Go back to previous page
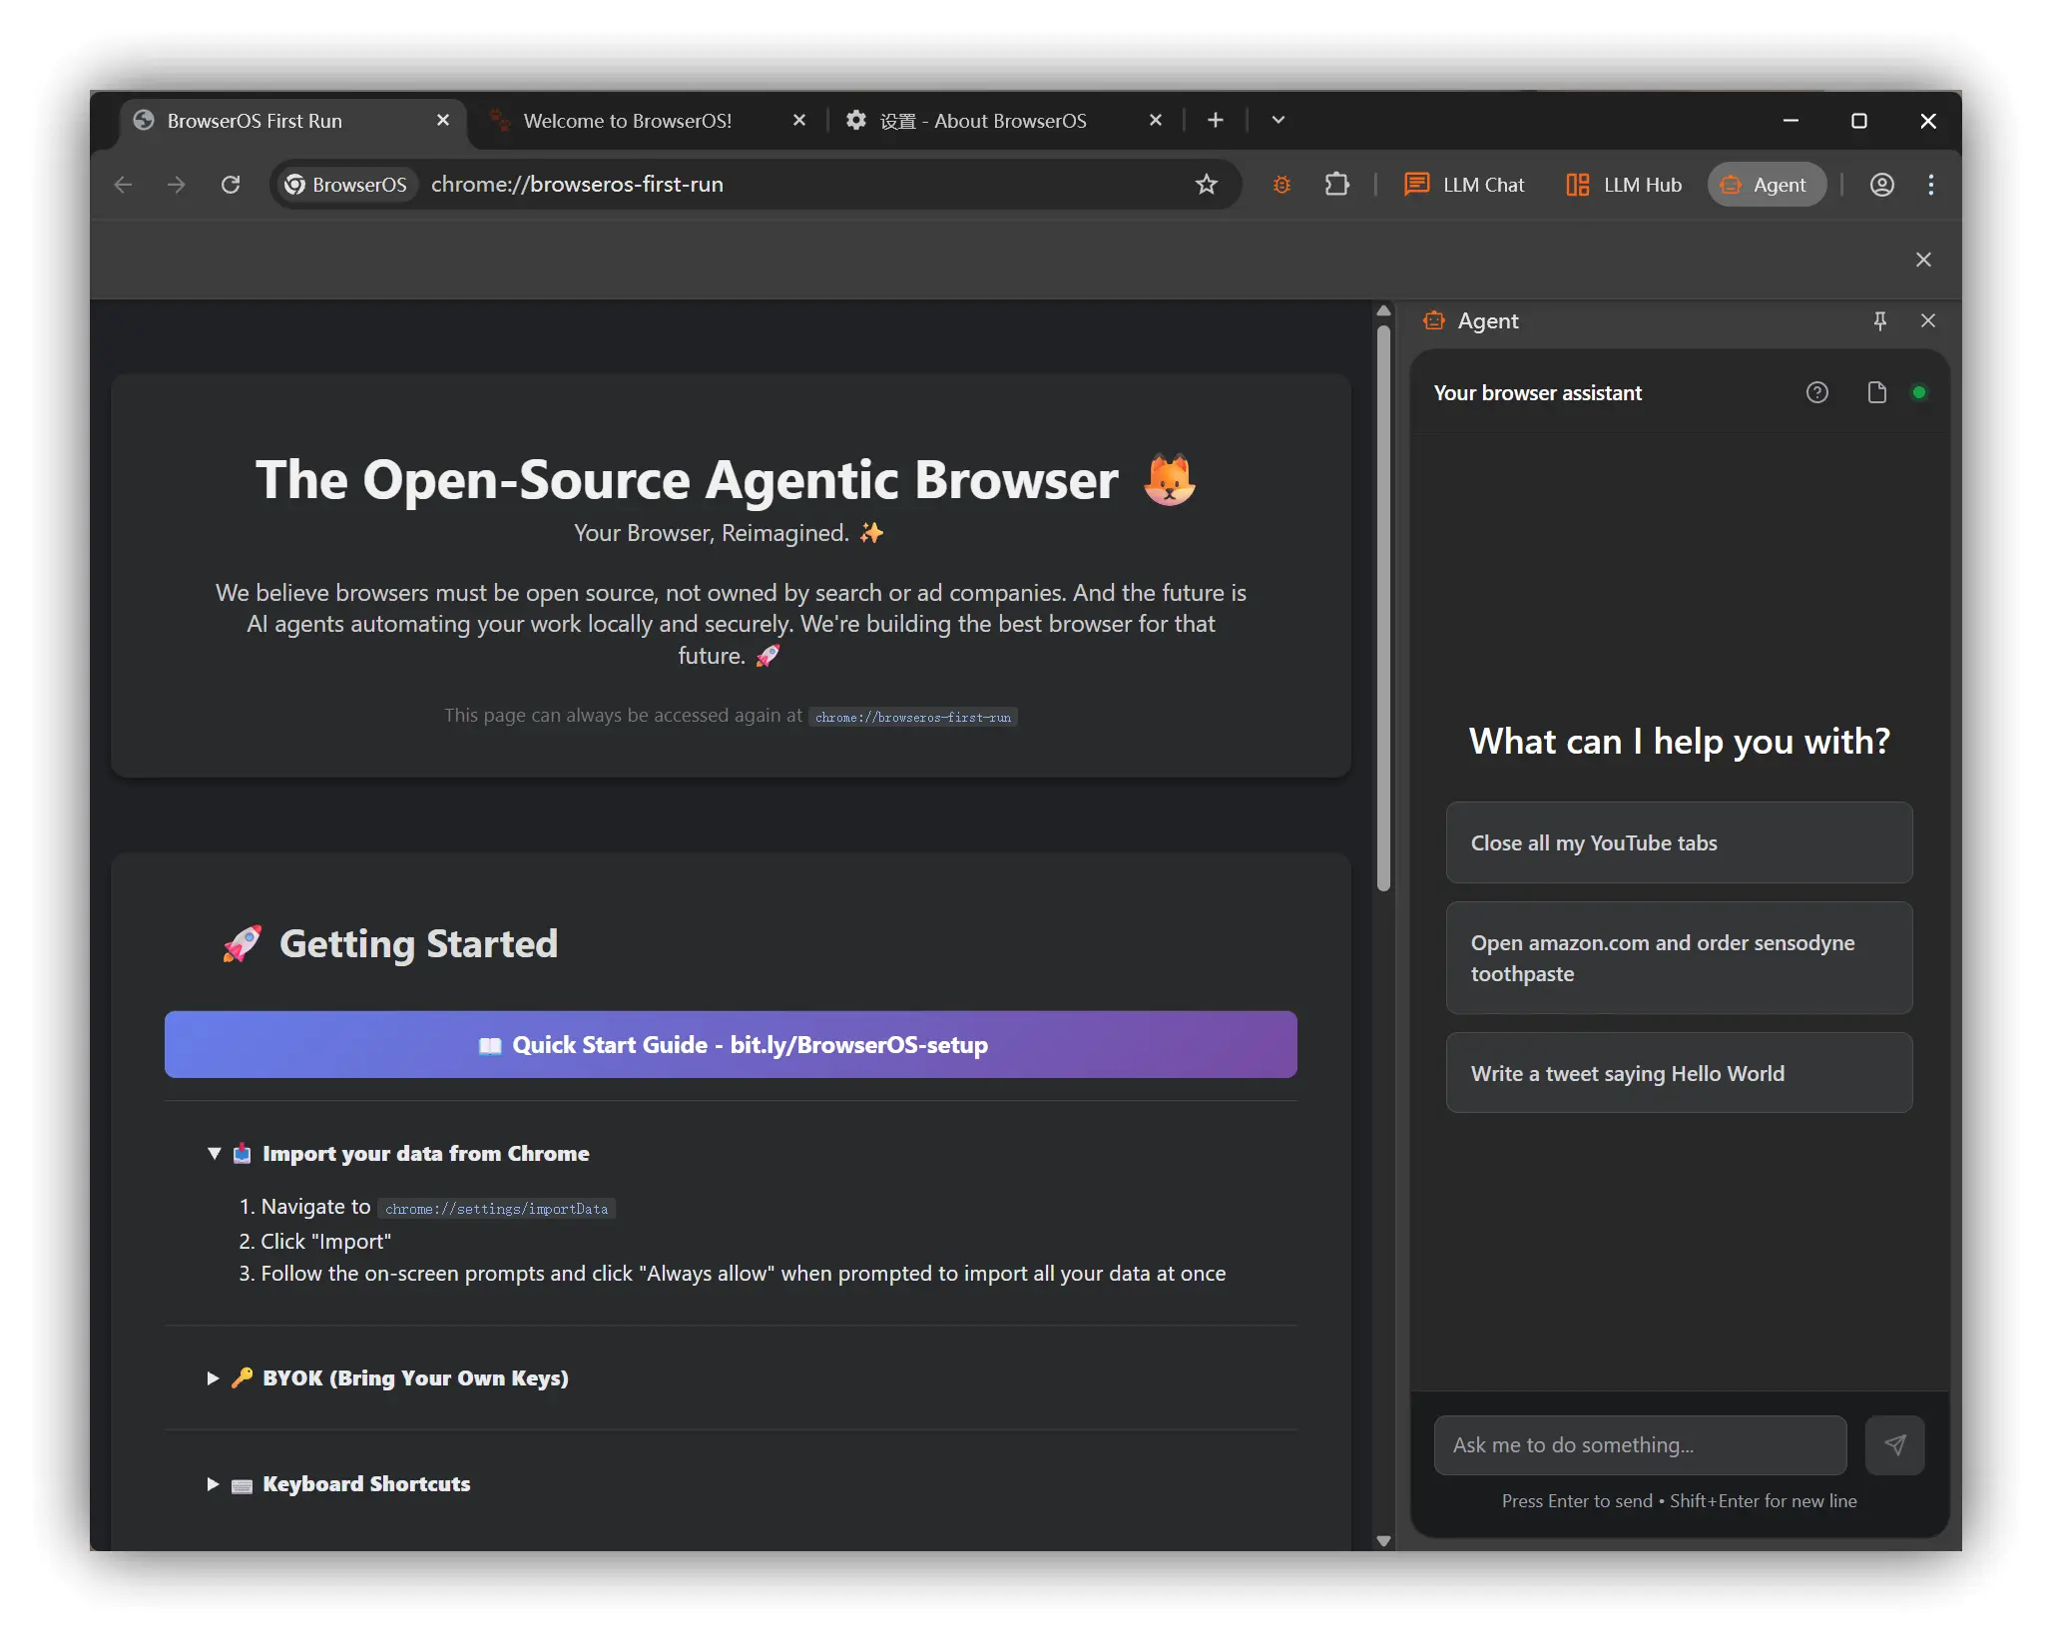The image size is (2052, 1641). [x=123, y=185]
